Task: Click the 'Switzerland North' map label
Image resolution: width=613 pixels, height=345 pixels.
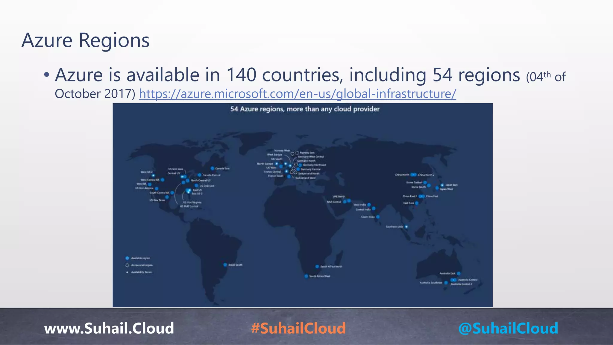Action: click(309, 174)
